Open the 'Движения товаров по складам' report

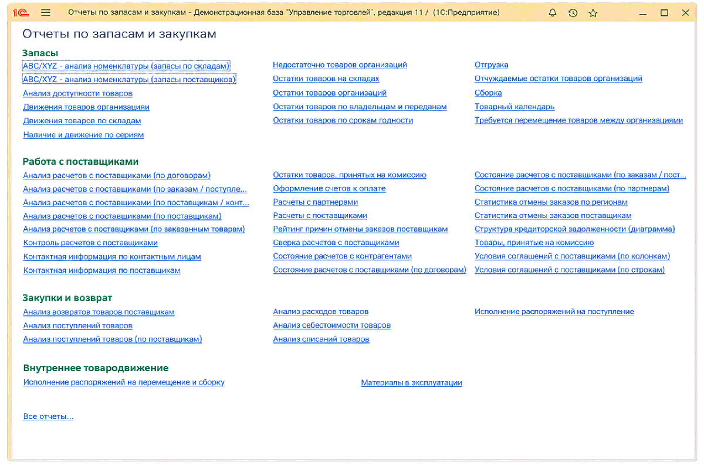click(82, 121)
